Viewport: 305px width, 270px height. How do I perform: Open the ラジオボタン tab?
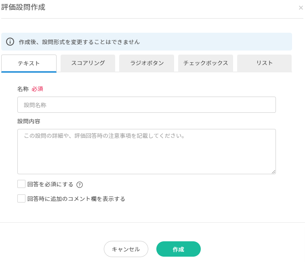(x=147, y=63)
